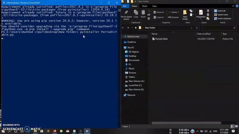The width and height of the screenshot is (239, 134).
Task: Show hidden system tray icons
Action: (198, 131)
